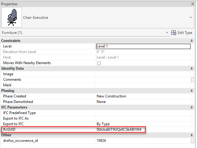Click the IfcGUID value field
Image resolution: width=197 pixels, height=148 pixels.
coord(119,129)
